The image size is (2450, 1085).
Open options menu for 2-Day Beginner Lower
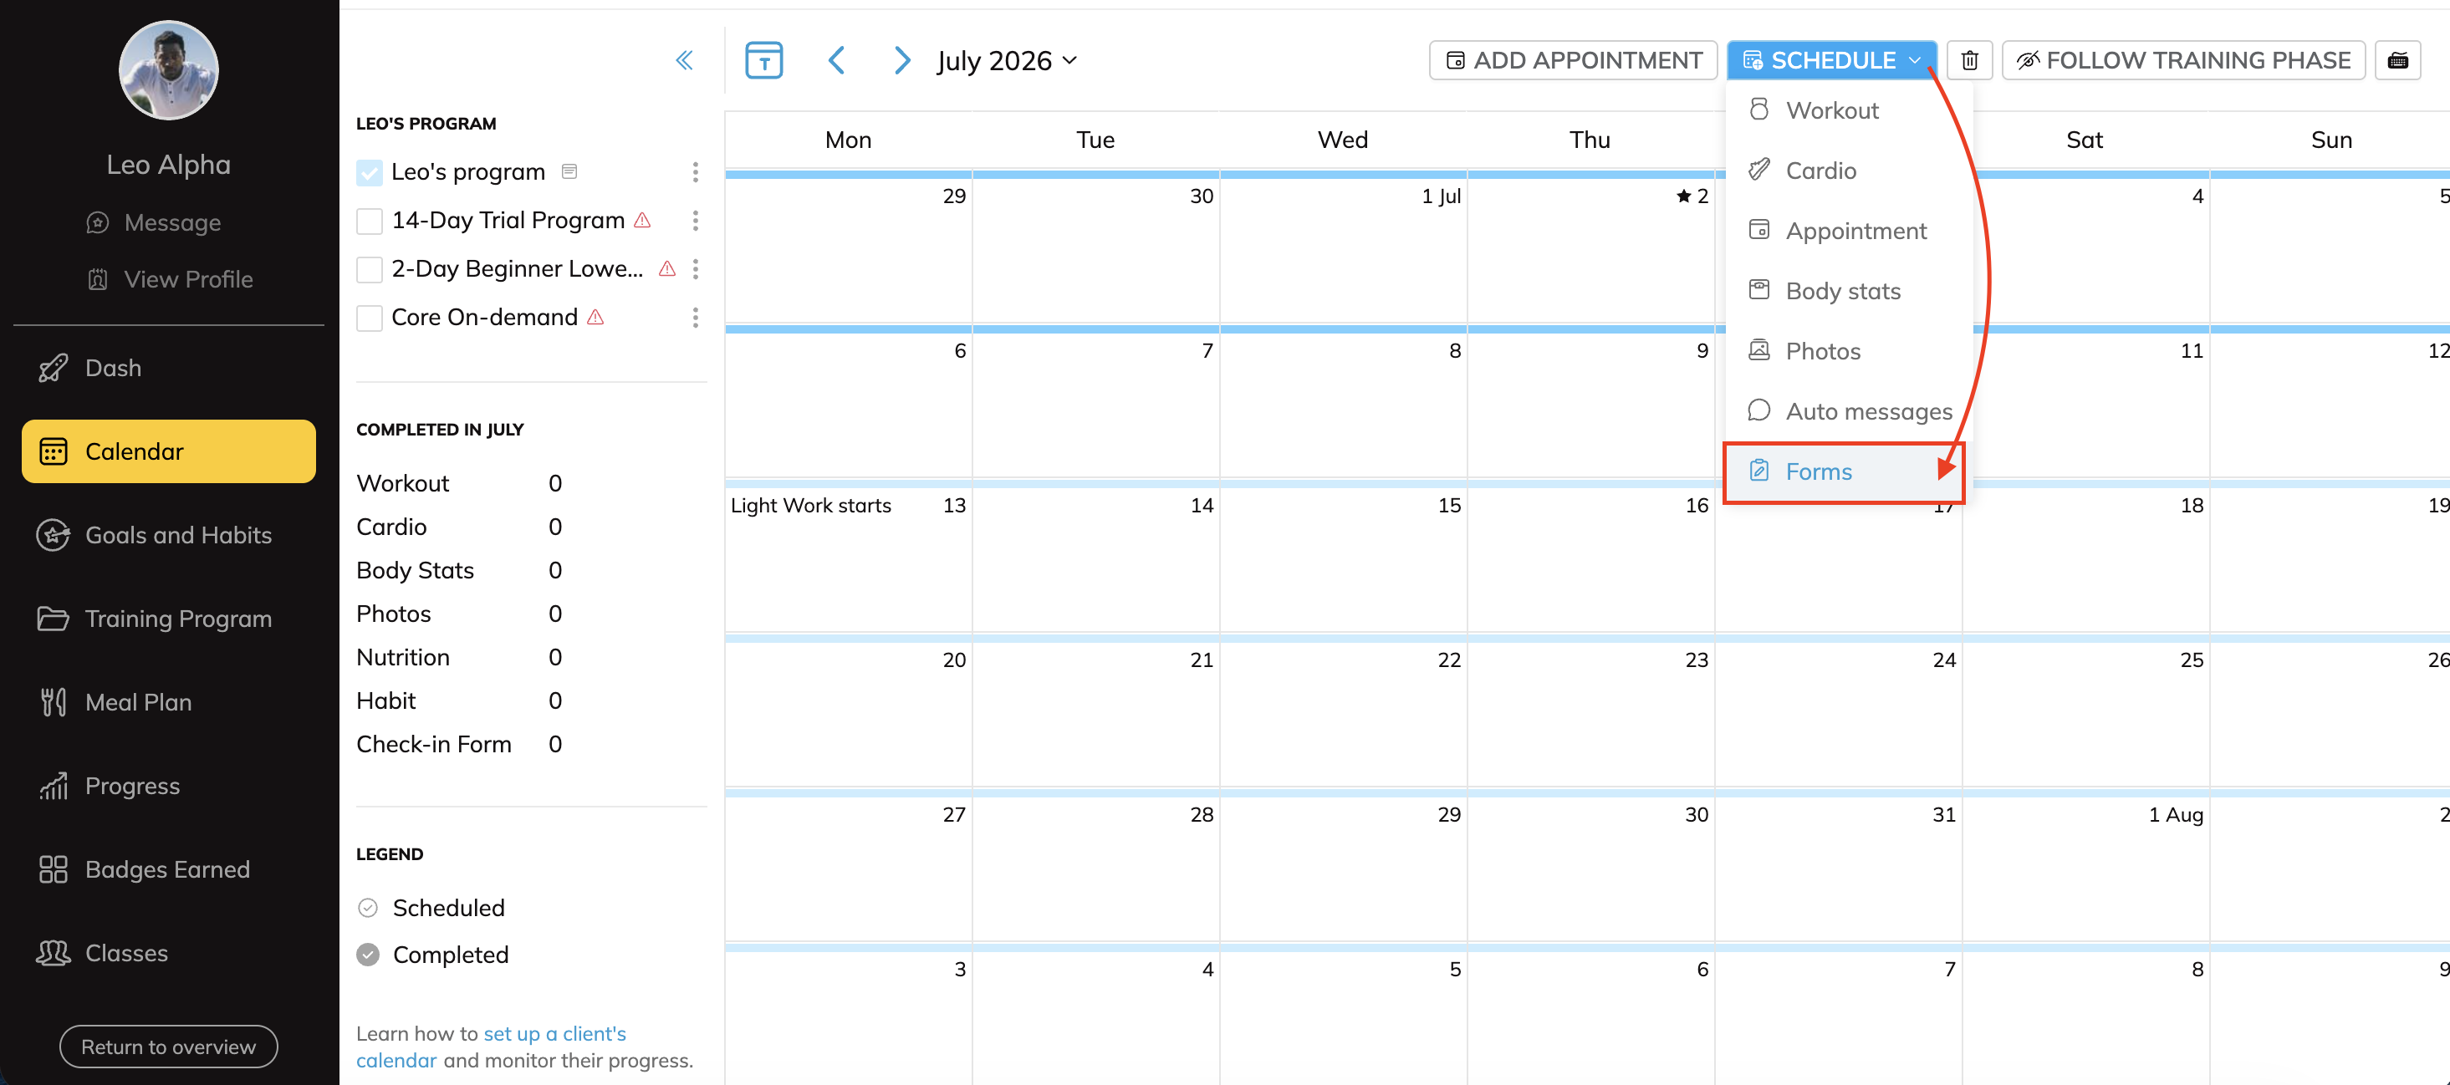(x=695, y=269)
